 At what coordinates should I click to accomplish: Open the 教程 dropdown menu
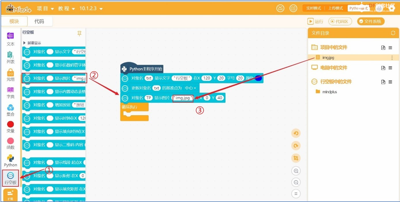pos(66,9)
